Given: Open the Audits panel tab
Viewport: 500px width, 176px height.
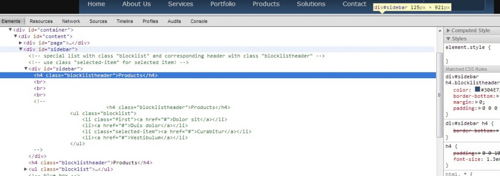Looking at the screenshot, I should pyautogui.click(x=174, y=22).
